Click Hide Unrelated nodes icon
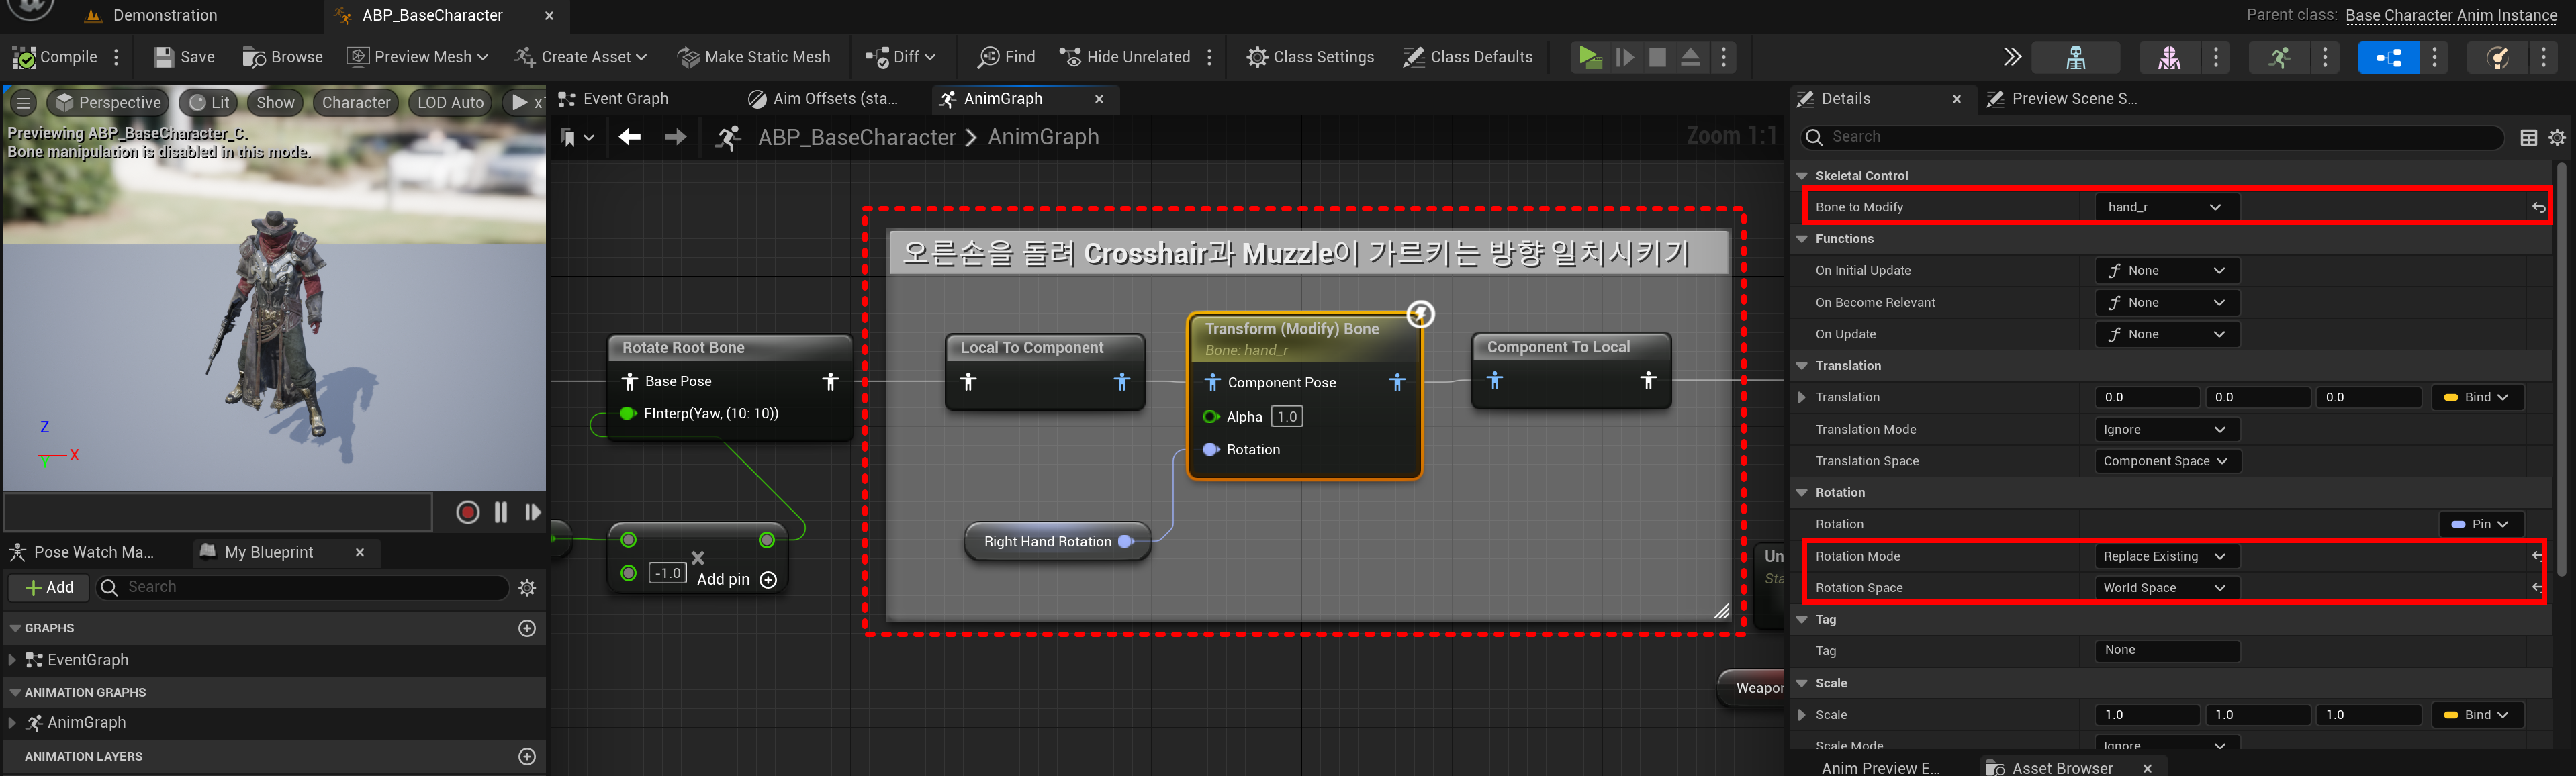 (x=1070, y=57)
